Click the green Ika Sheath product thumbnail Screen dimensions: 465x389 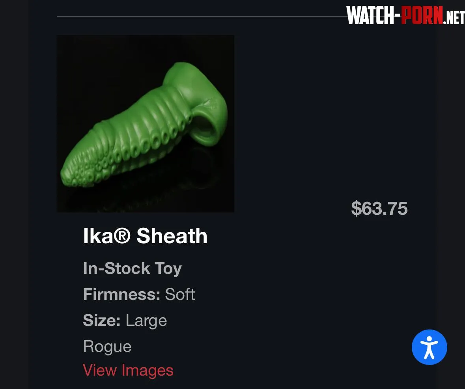tap(145, 124)
